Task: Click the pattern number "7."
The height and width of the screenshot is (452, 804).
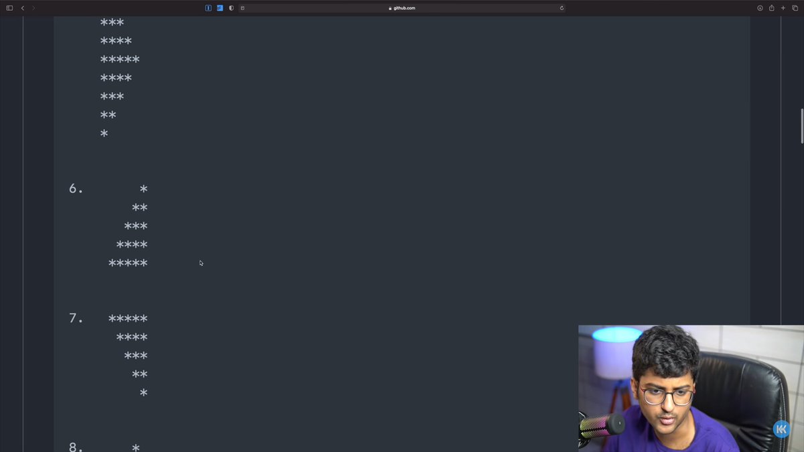Action: click(76, 319)
